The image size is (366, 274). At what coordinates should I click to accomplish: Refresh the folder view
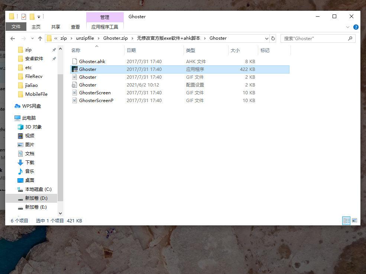273,39
